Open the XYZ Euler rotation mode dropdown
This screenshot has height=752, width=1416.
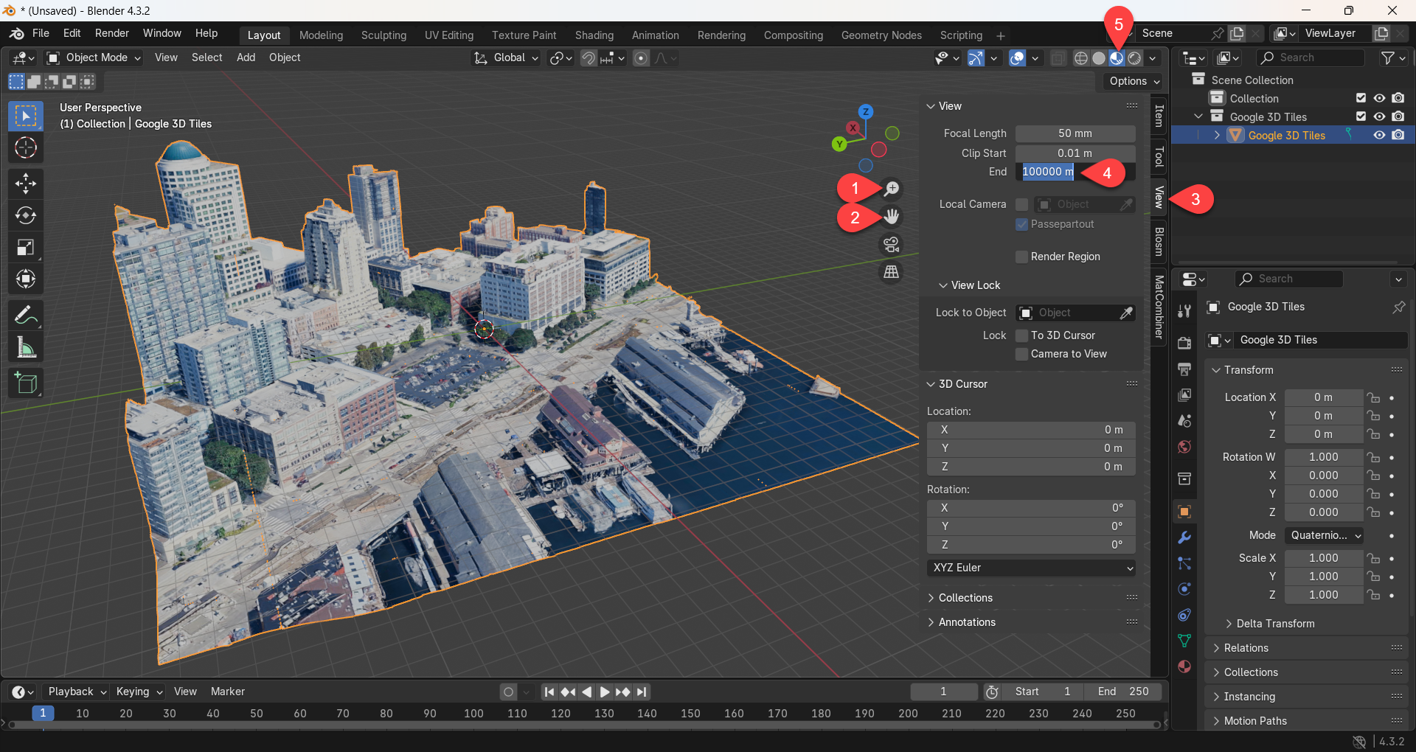[1031, 568]
